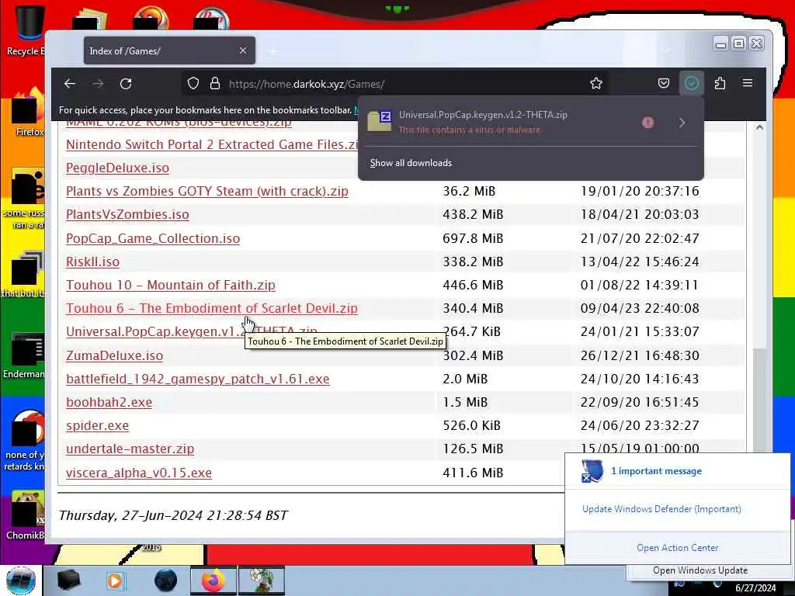The width and height of the screenshot is (795, 596).
Task: Download boohbah2.exe
Action: click(109, 402)
